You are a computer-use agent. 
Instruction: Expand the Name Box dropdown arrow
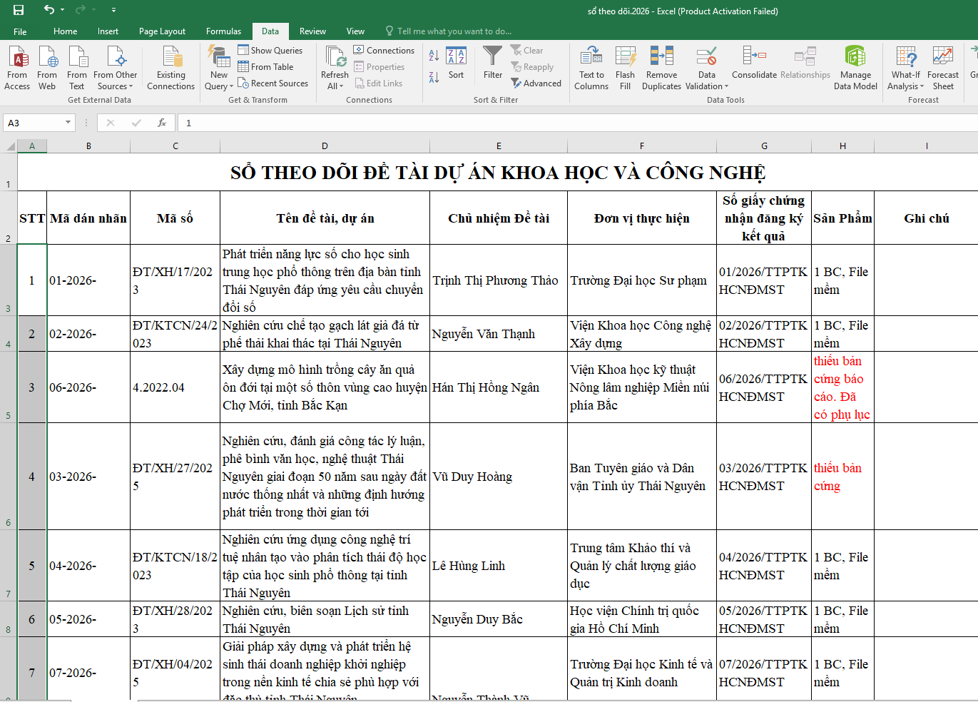pyautogui.click(x=68, y=123)
